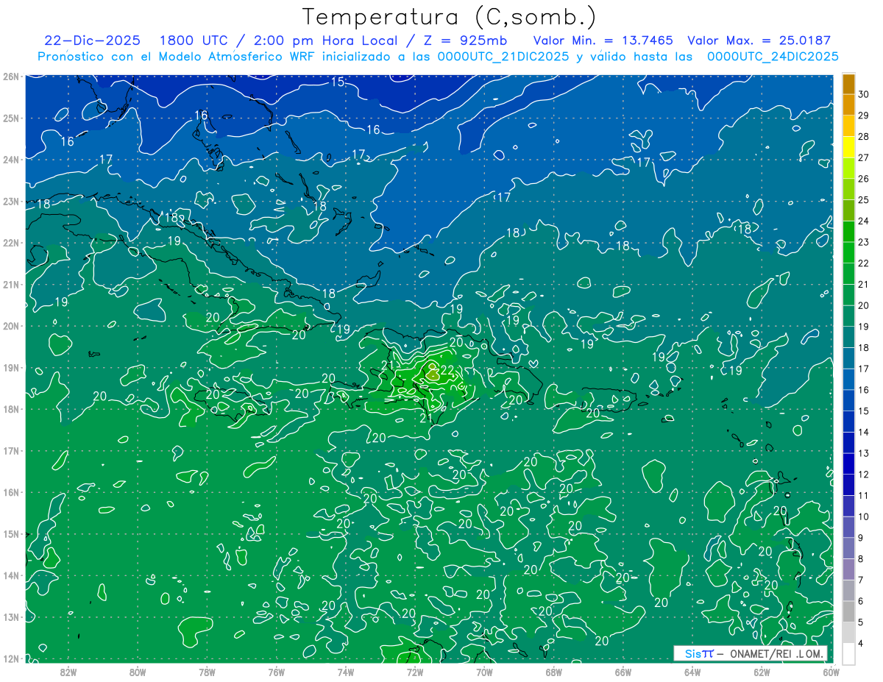Click the "2:00 pm Hora Local" time text
This screenshot has width=883, height=682.
(325, 40)
